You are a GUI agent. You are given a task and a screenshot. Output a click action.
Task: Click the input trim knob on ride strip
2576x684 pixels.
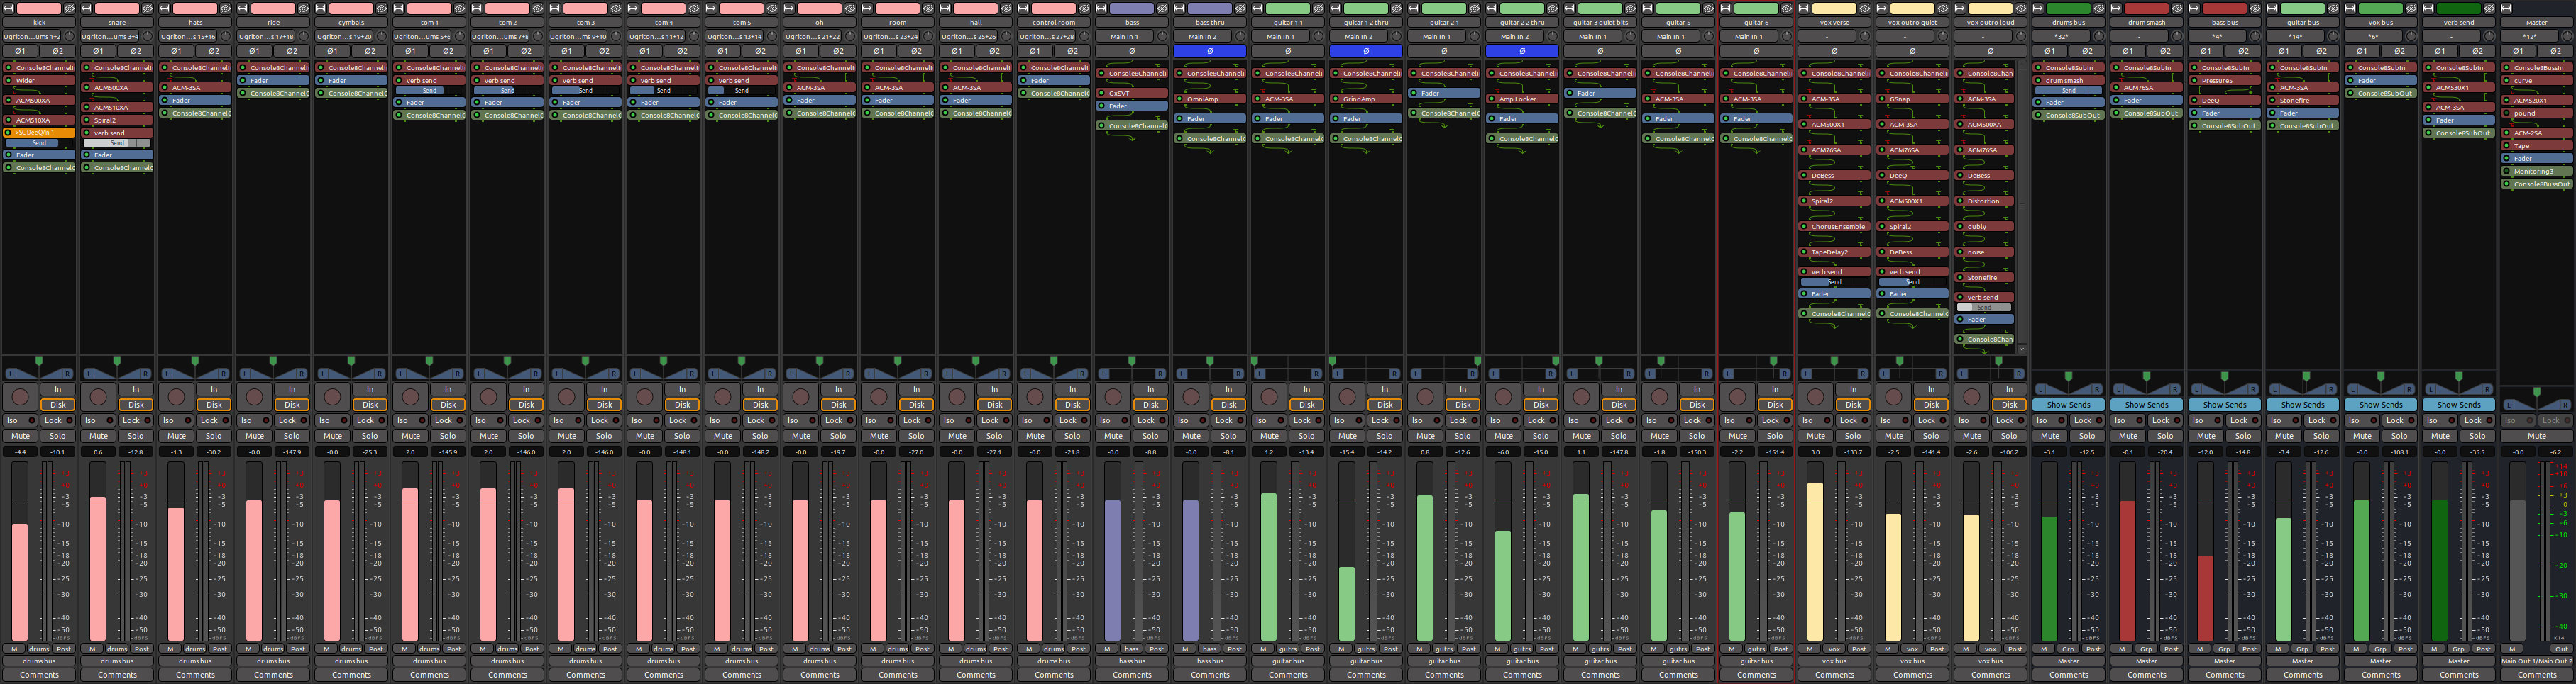(x=304, y=37)
